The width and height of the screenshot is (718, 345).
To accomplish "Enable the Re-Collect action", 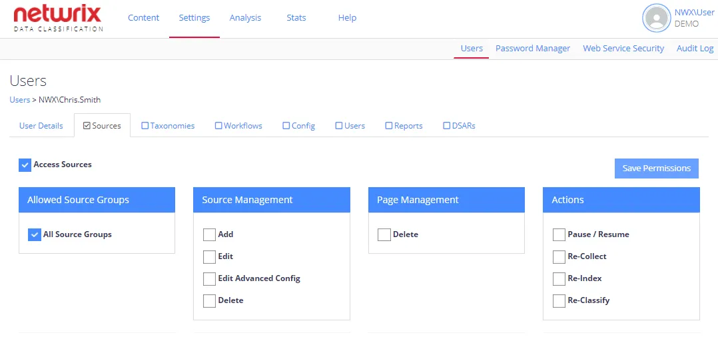I will (559, 256).
